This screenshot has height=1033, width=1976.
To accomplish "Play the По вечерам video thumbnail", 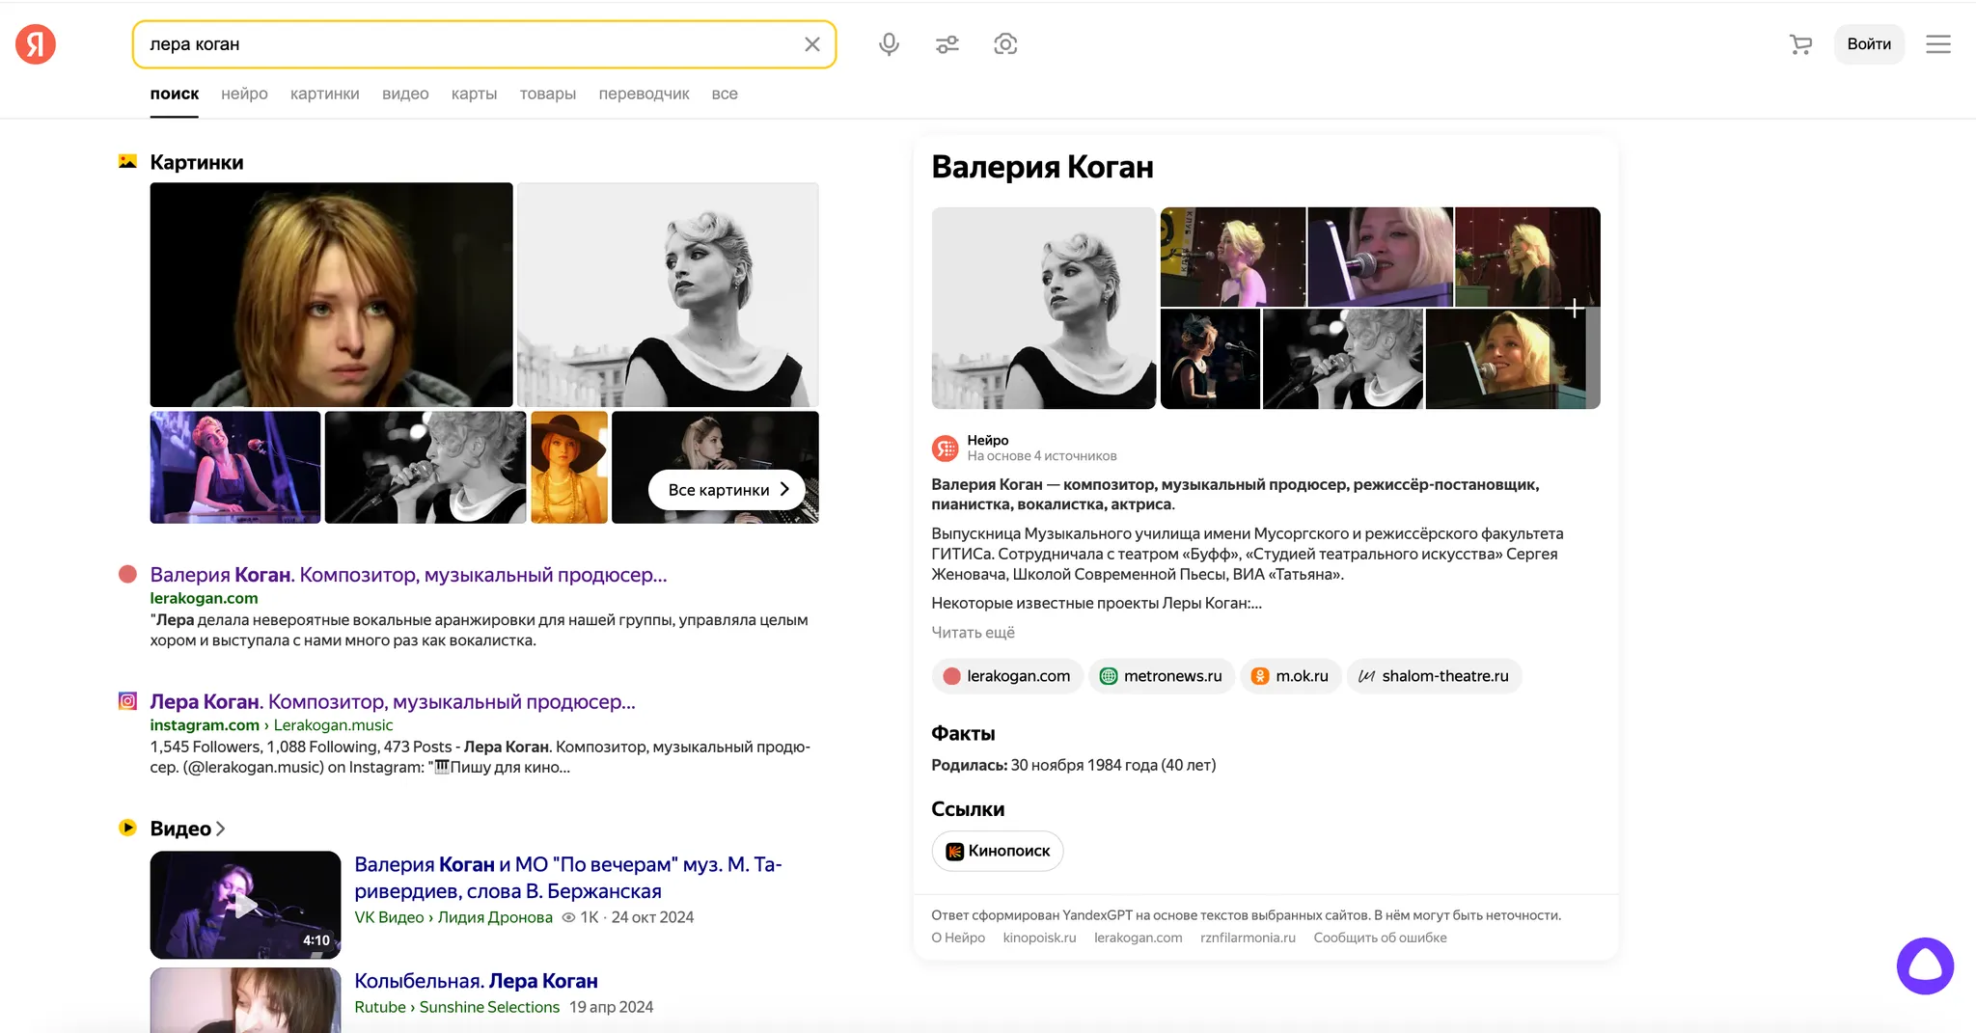I will (x=245, y=905).
